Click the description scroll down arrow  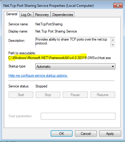click(x=113, y=45)
